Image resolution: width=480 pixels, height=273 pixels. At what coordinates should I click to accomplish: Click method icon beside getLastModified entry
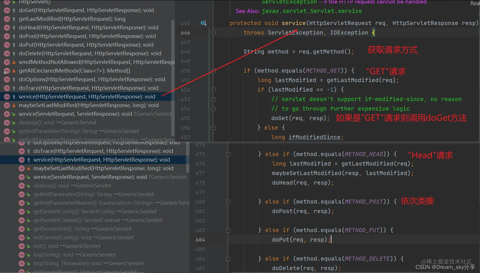(x=7, y=19)
